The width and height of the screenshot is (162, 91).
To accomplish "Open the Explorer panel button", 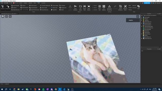I will pos(3,7).
